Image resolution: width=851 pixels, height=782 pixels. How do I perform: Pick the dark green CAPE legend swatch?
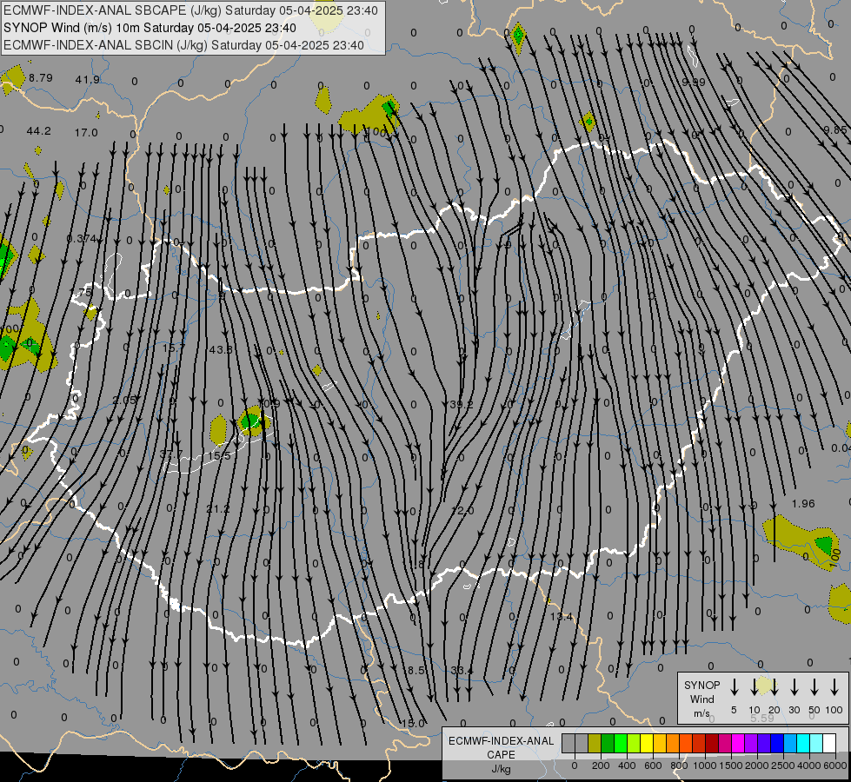tap(608, 744)
